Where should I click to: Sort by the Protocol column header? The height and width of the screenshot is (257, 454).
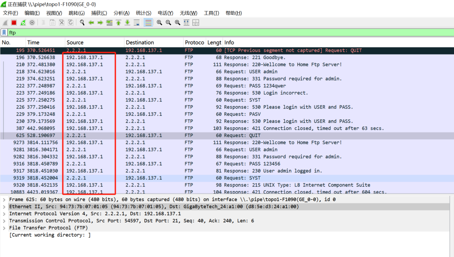pos(195,43)
